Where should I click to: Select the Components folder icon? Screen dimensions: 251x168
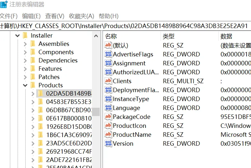[33, 52]
